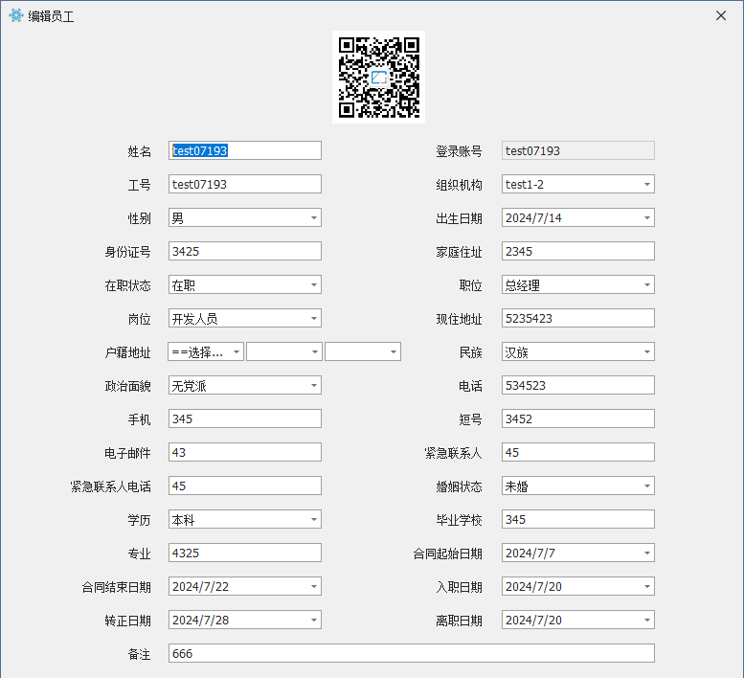Open the 岗位 dropdown showing 开发人员
Image resolution: width=744 pixels, height=678 pixels.
point(245,318)
